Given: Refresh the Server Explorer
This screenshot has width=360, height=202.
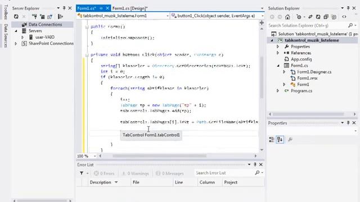Looking at the screenshot, I should (x=16, y=16).
